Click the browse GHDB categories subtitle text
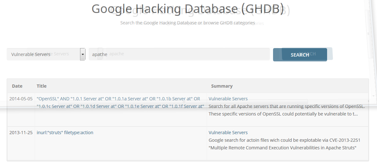 point(188,23)
